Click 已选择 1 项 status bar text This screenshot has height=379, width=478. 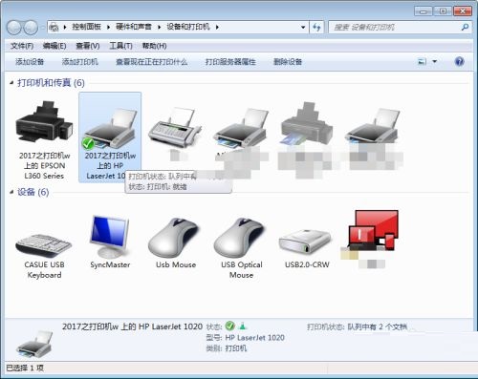click(25, 368)
